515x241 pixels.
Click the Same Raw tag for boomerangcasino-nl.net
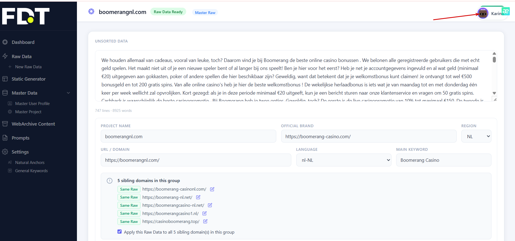coord(129,205)
